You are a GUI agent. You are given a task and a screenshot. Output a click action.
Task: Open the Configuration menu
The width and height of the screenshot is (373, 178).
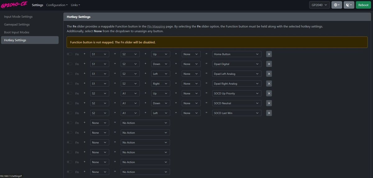tap(57, 5)
